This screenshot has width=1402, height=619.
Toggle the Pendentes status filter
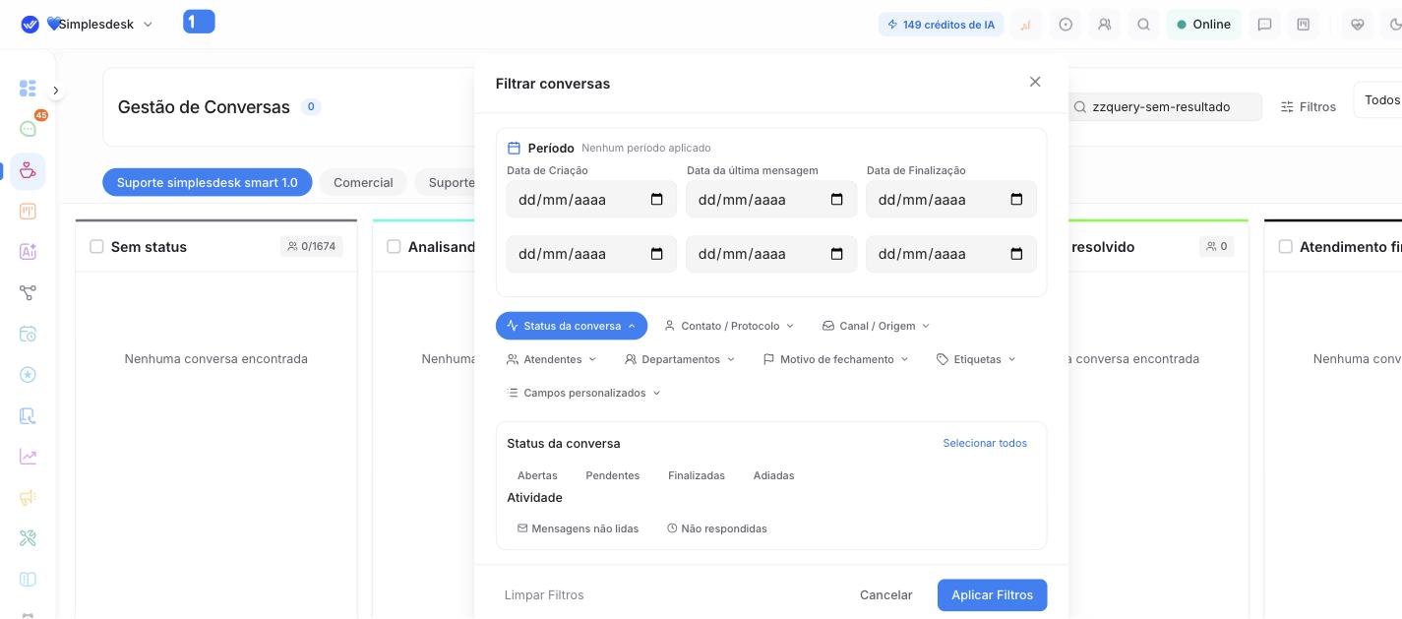coord(612,475)
